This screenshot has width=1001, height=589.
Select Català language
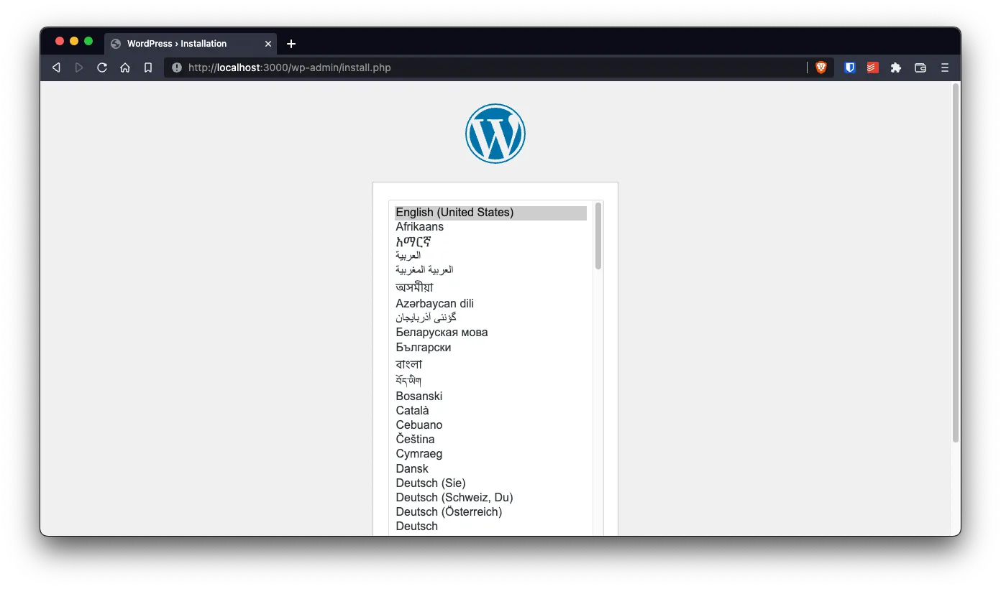tap(490, 411)
